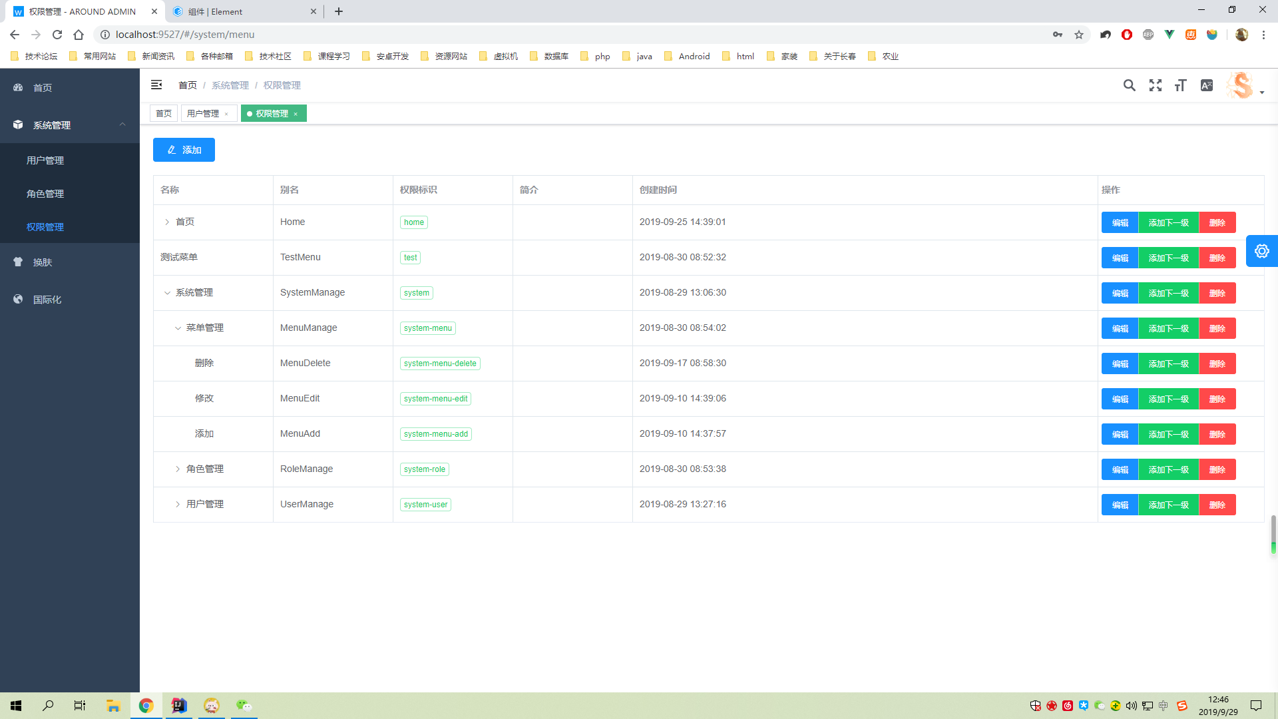Switch to the 用户管理 tag view

203,113
